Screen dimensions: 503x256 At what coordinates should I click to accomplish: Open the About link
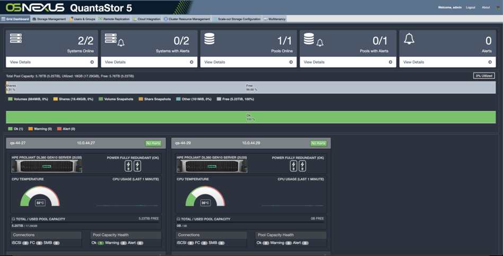tap(486, 7)
